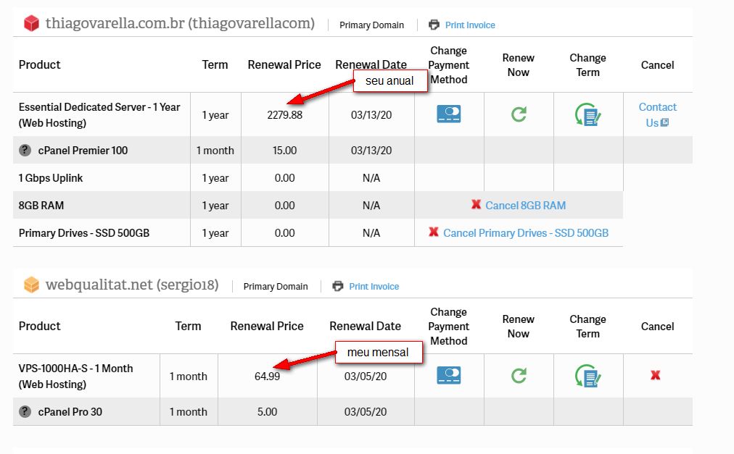The height and width of the screenshot is (454, 734).
Task: Renew the VPS-1000HA-S plan now
Action: (519, 375)
